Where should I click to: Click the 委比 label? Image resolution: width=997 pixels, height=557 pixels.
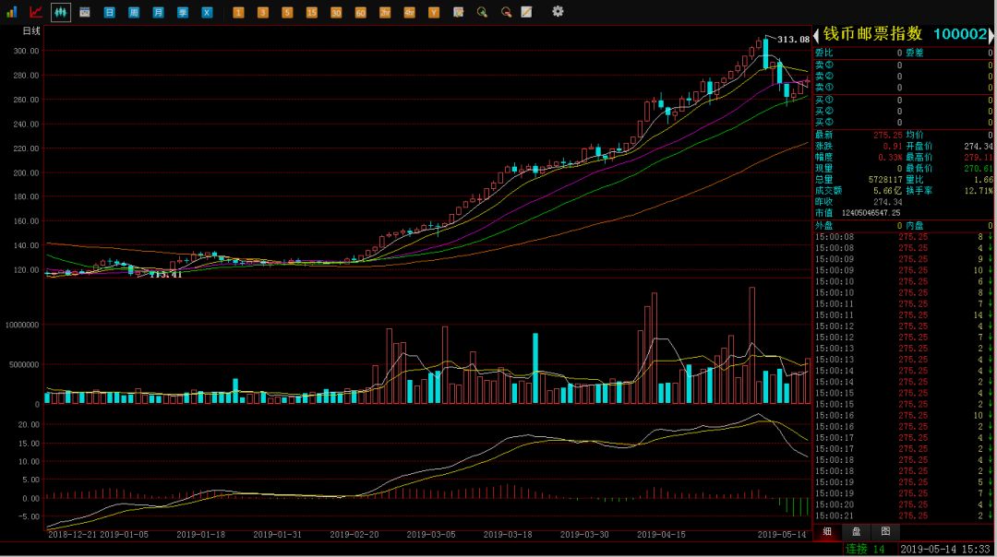[824, 53]
